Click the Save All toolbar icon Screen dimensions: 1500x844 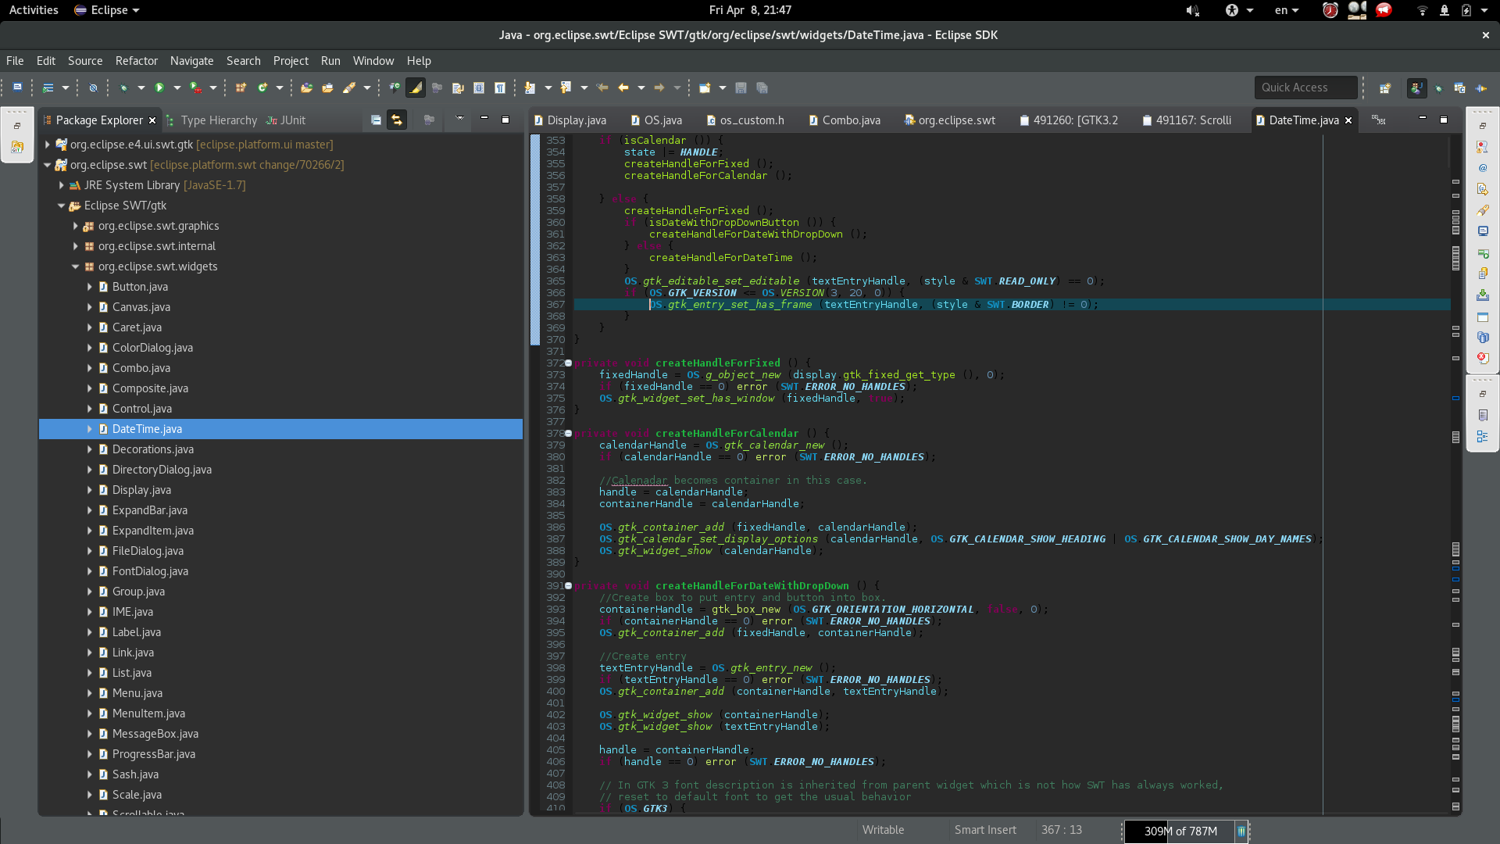(762, 88)
